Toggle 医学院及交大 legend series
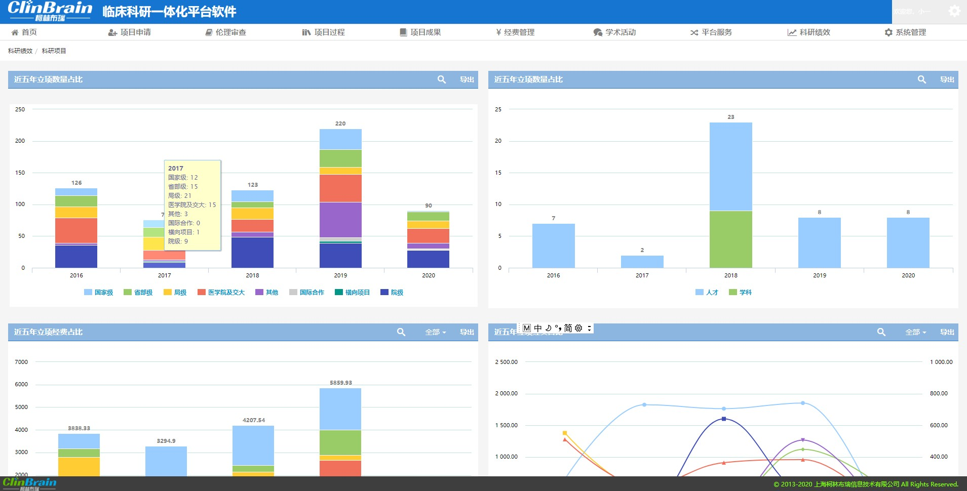 [221, 292]
